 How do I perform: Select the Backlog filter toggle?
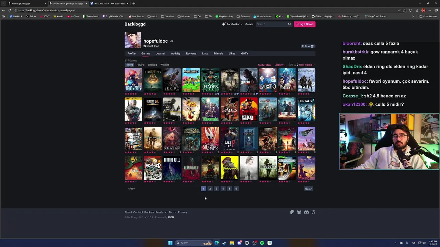point(152,65)
